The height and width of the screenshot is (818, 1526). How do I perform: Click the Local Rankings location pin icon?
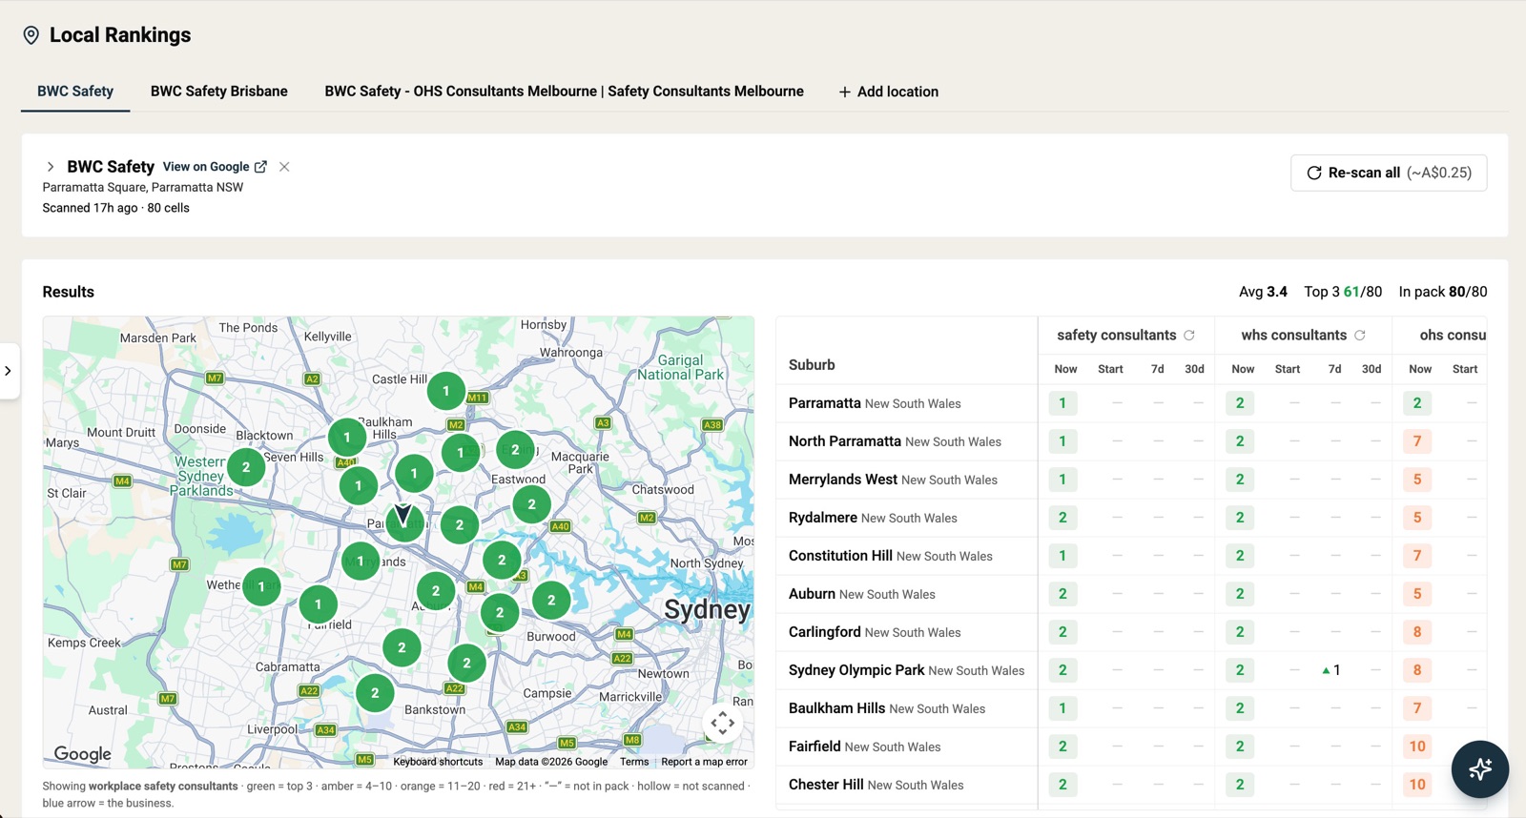point(31,35)
